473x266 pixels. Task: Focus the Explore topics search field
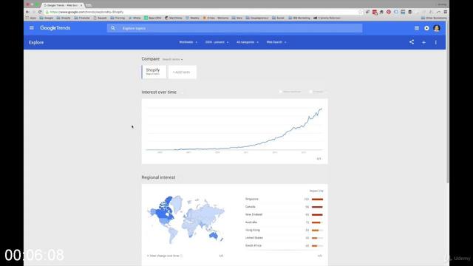pyautogui.click(x=235, y=28)
